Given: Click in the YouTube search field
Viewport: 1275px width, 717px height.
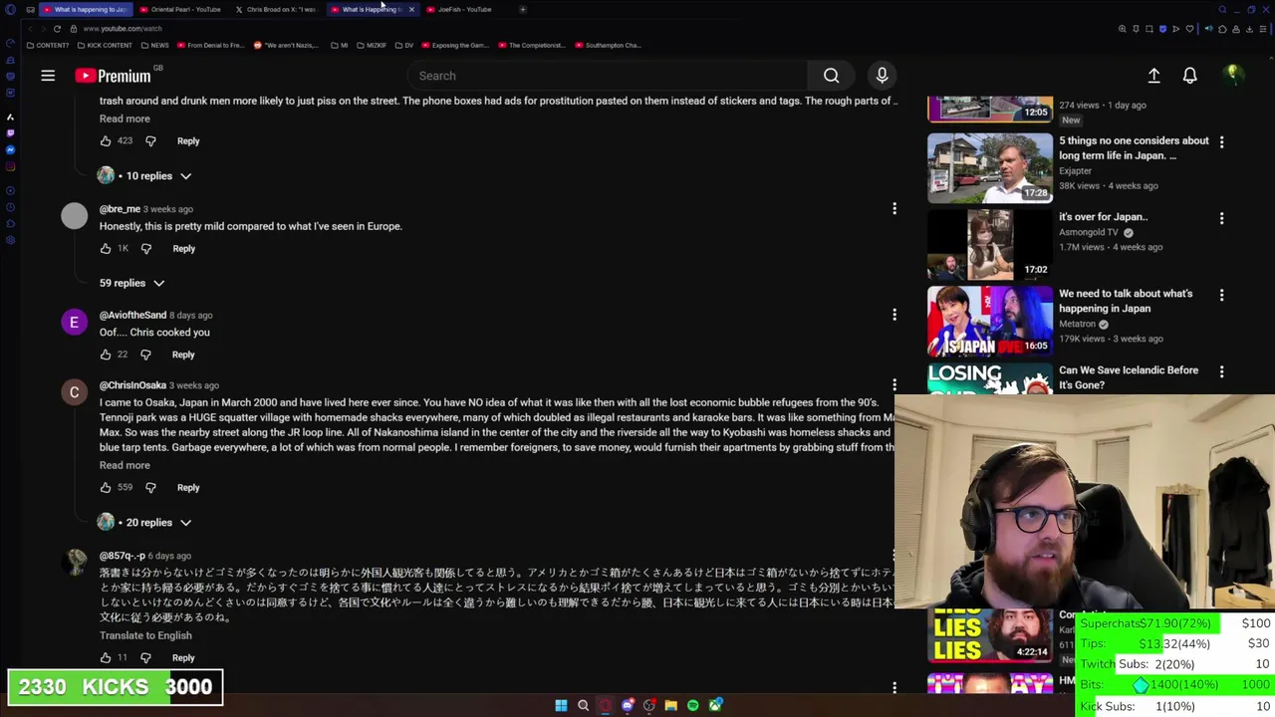Looking at the screenshot, I should (x=608, y=76).
